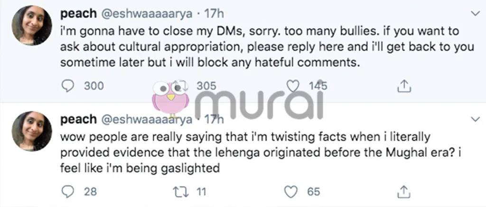Reply to the tweet about closing DMs
Screen dimensions: 486x207
(x=68, y=86)
